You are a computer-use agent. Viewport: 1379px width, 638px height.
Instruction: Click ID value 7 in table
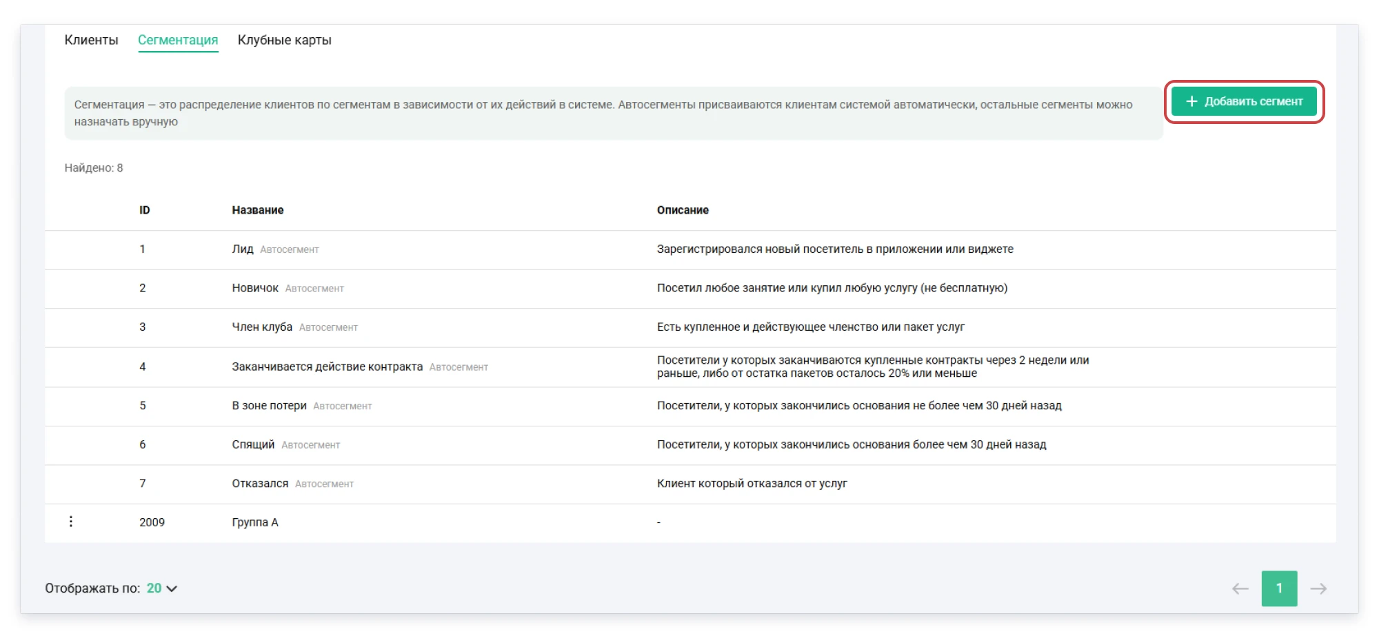(x=142, y=483)
